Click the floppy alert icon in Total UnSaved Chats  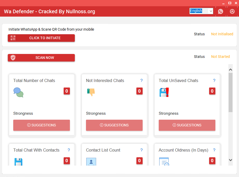tap(164, 92)
